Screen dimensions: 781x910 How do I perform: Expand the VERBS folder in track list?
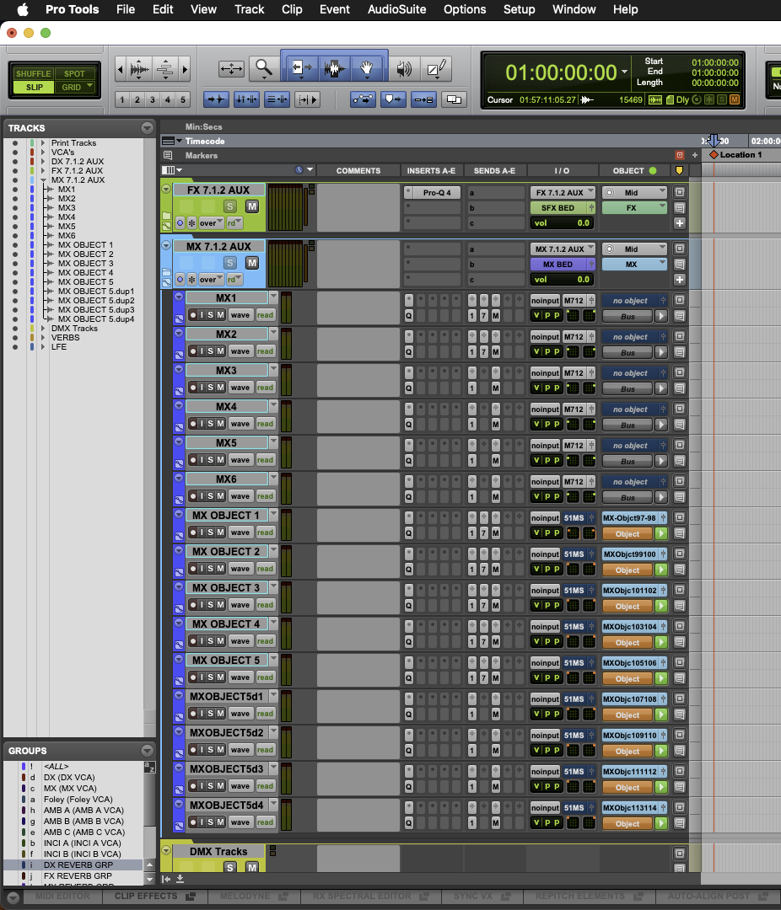tap(42, 337)
